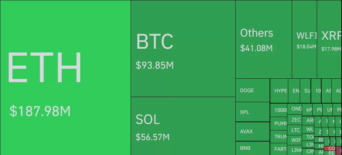Click the BNB tile

[x=252, y=148]
